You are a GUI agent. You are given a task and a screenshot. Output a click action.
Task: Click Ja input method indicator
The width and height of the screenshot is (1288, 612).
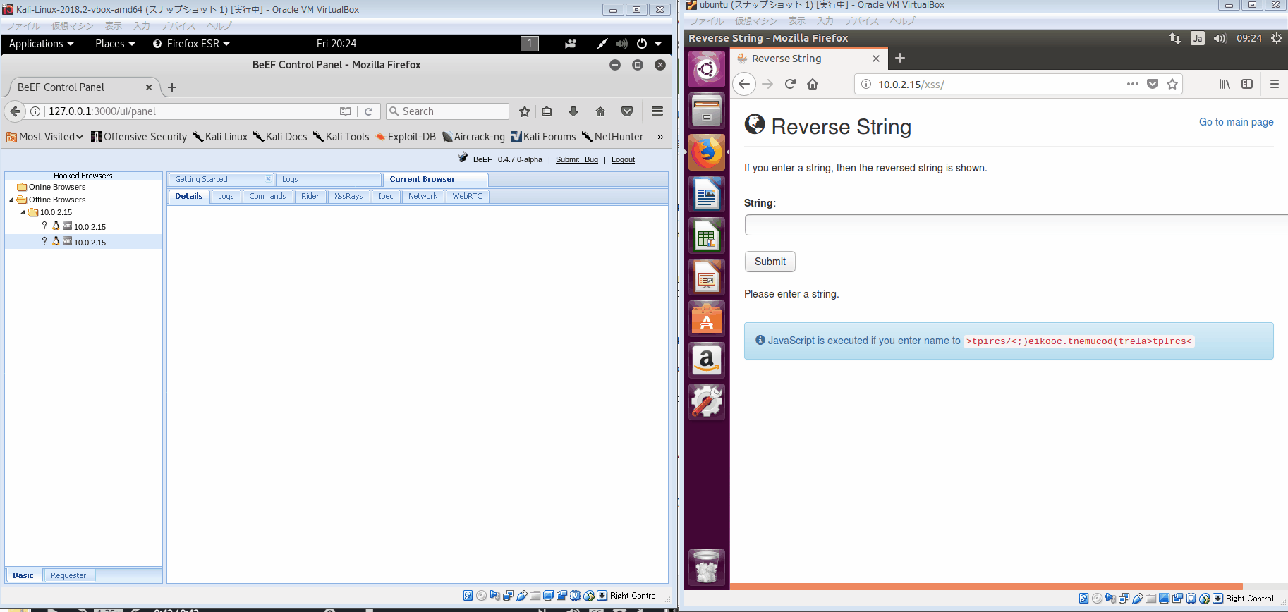tap(1198, 38)
